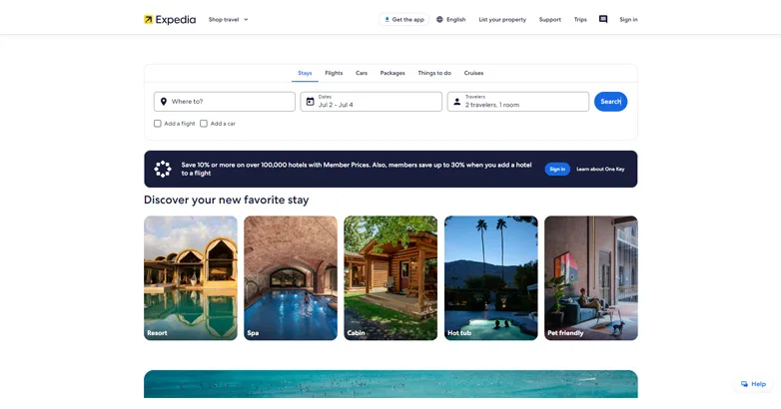The height and width of the screenshot is (409, 781).
Task: Click the blue Search button
Action: coord(610,102)
